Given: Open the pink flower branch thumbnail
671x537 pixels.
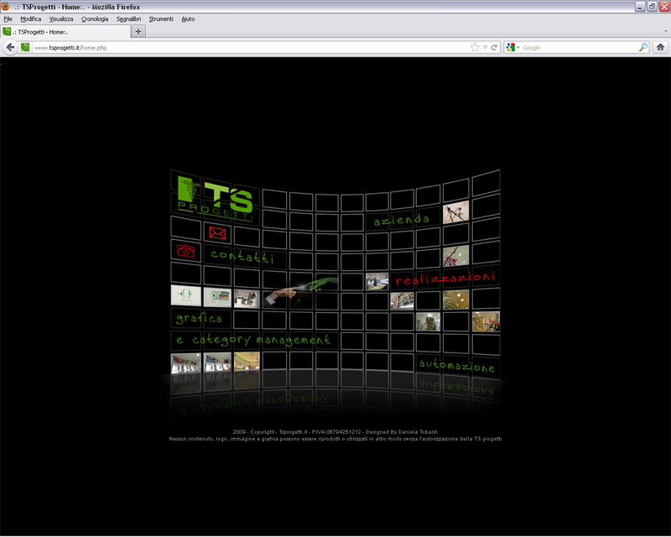Looking at the screenshot, I should tap(455, 255).
